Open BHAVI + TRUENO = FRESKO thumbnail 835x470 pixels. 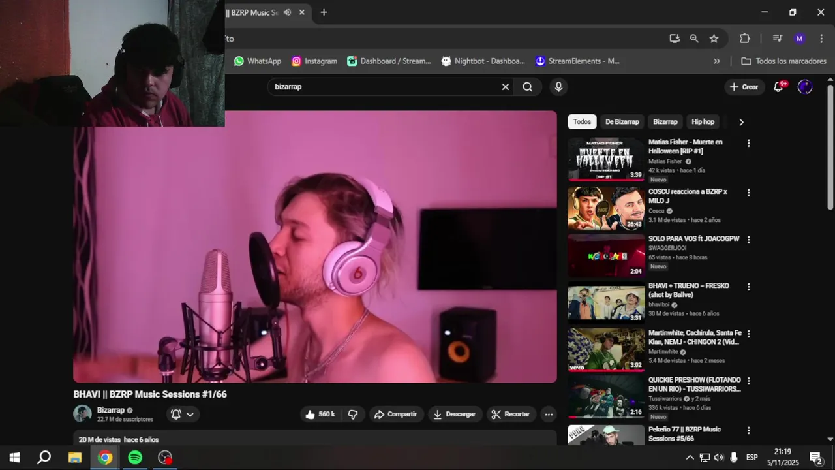606,302
